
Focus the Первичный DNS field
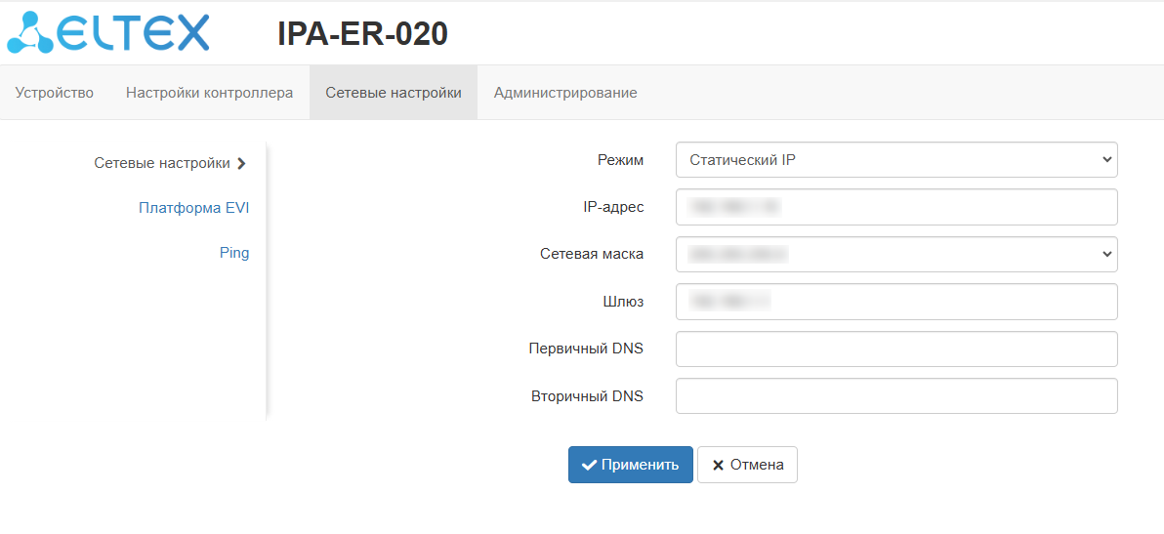click(x=895, y=349)
